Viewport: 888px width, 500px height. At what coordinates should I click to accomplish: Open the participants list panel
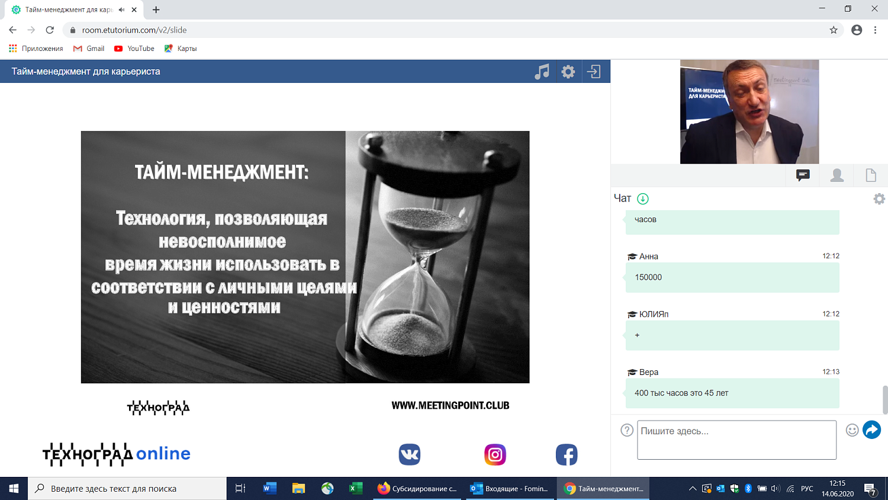[836, 175]
